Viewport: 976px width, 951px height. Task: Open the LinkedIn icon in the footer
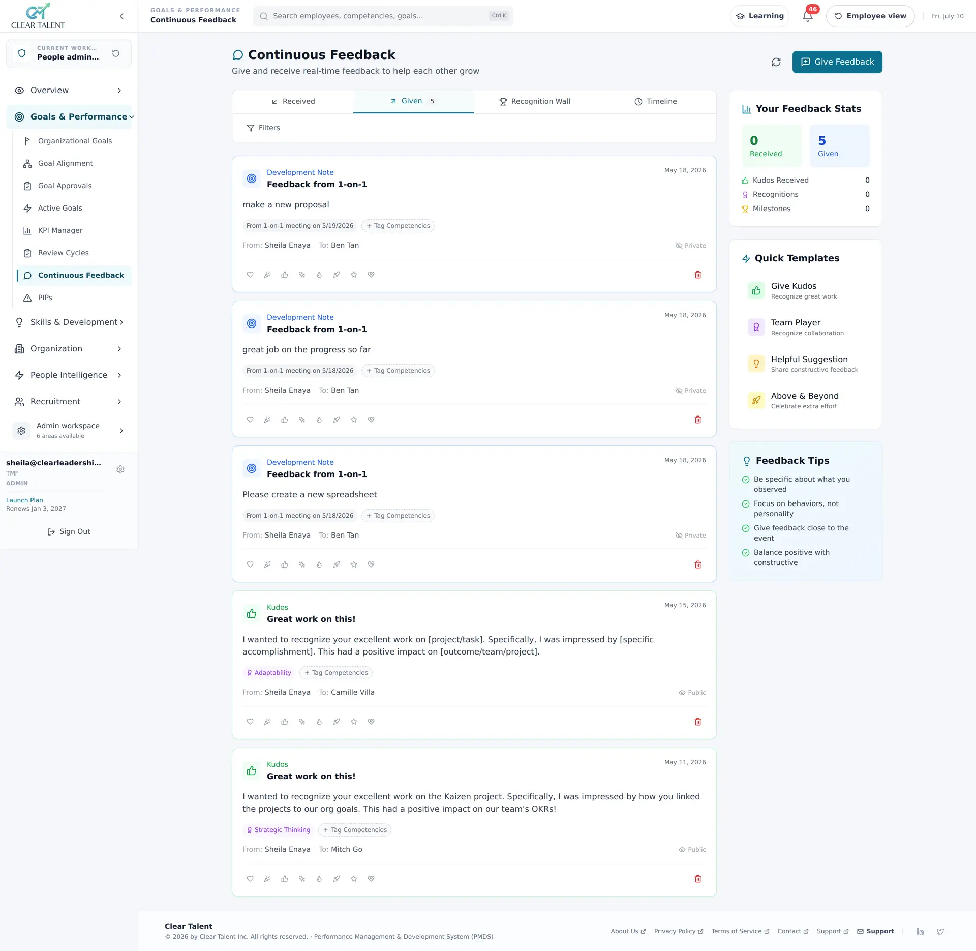920,931
